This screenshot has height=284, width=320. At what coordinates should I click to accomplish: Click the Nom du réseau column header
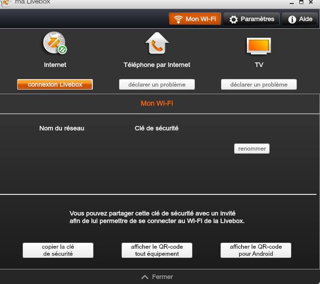click(x=62, y=128)
